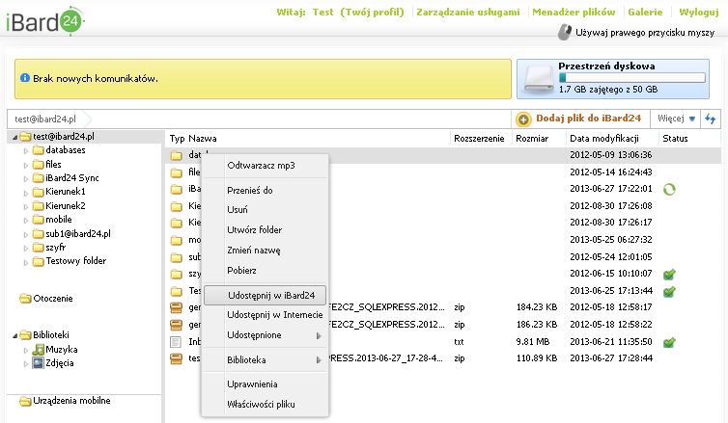Click the databases folder icon in tree
Viewport: 728px width, 423px height.
(38, 150)
